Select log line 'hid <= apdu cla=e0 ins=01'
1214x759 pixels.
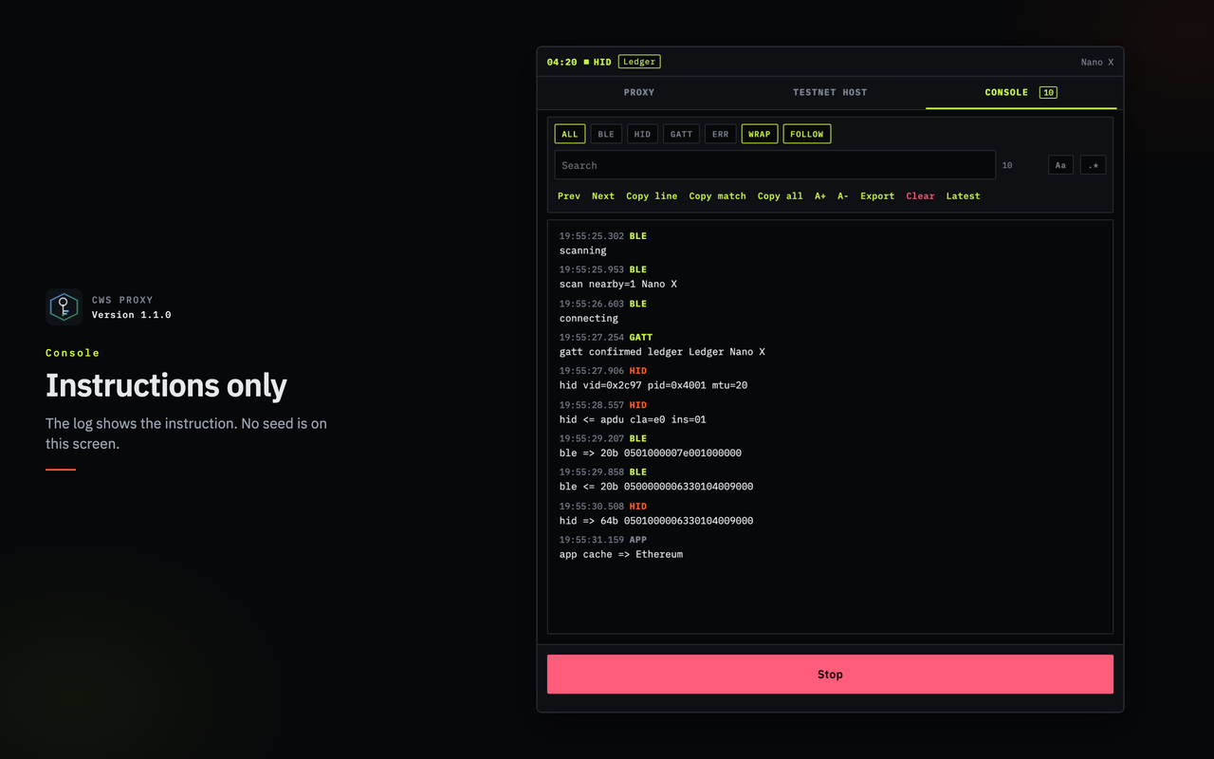click(633, 419)
